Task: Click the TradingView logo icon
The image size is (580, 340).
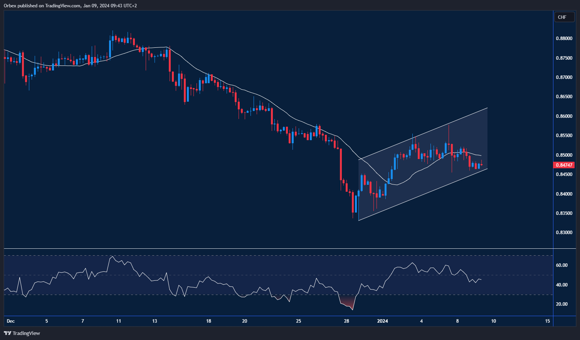Action: coord(7,333)
